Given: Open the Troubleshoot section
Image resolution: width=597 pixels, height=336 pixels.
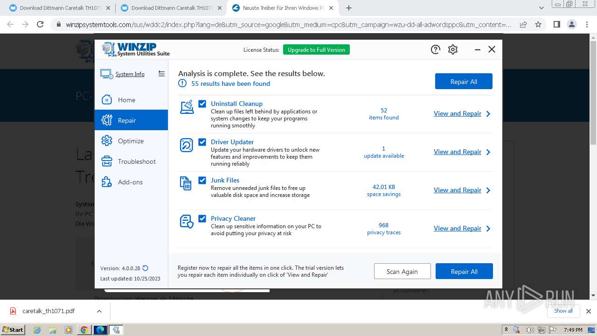Looking at the screenshot, I should coord(131,161).
